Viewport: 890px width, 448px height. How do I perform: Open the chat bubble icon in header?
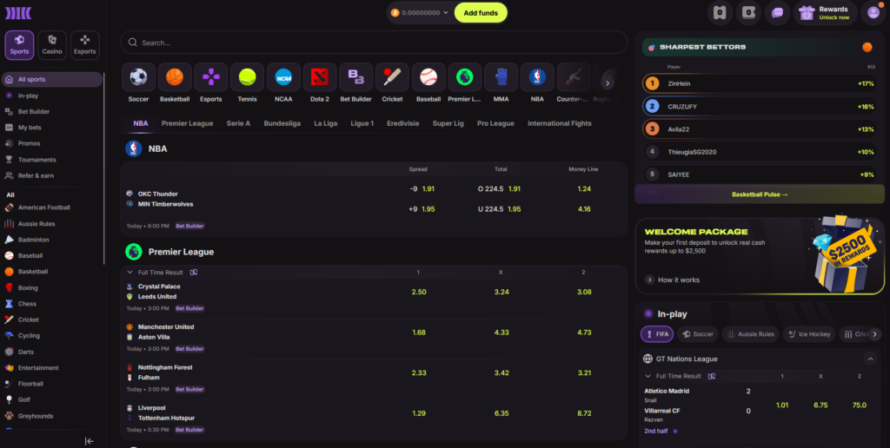coord(778,13)
